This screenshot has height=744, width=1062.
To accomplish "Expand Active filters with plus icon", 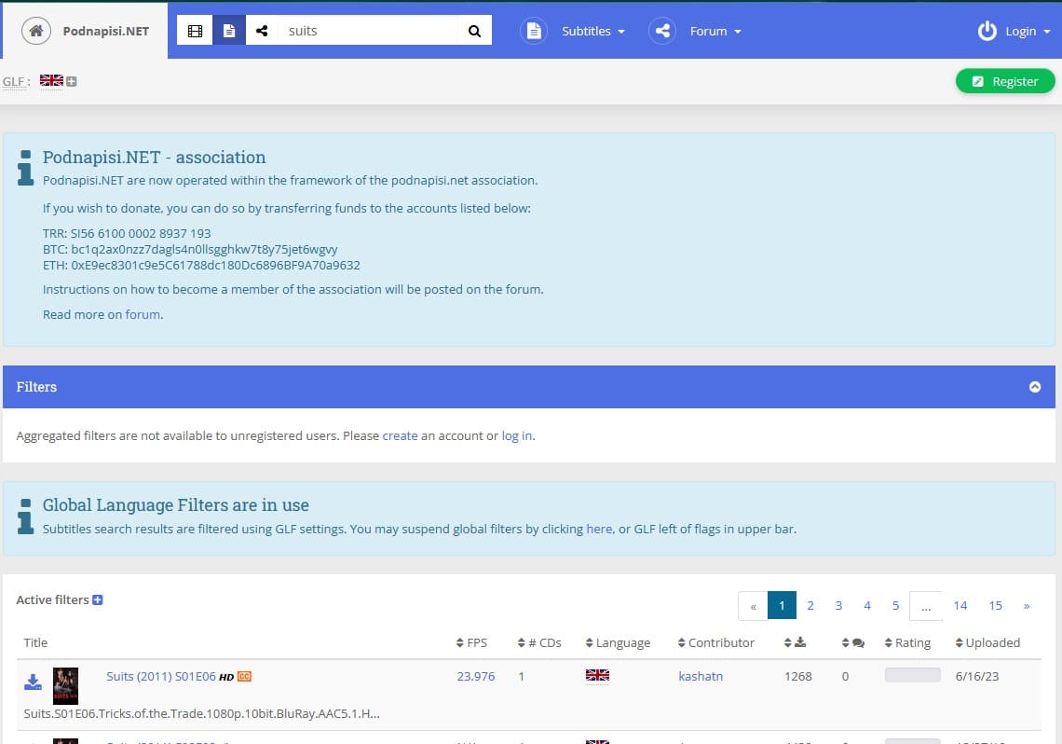I will [98, 599].
